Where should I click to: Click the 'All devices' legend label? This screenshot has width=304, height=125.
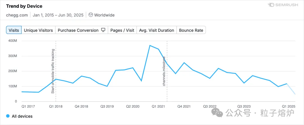pos(22,116)
